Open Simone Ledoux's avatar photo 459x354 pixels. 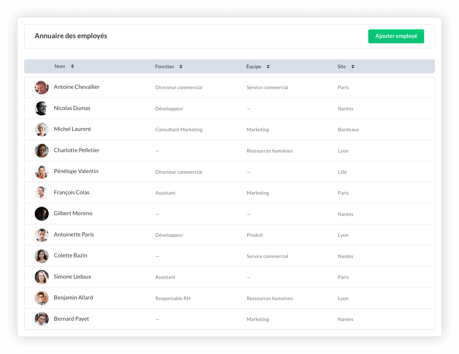coord(42,277)
